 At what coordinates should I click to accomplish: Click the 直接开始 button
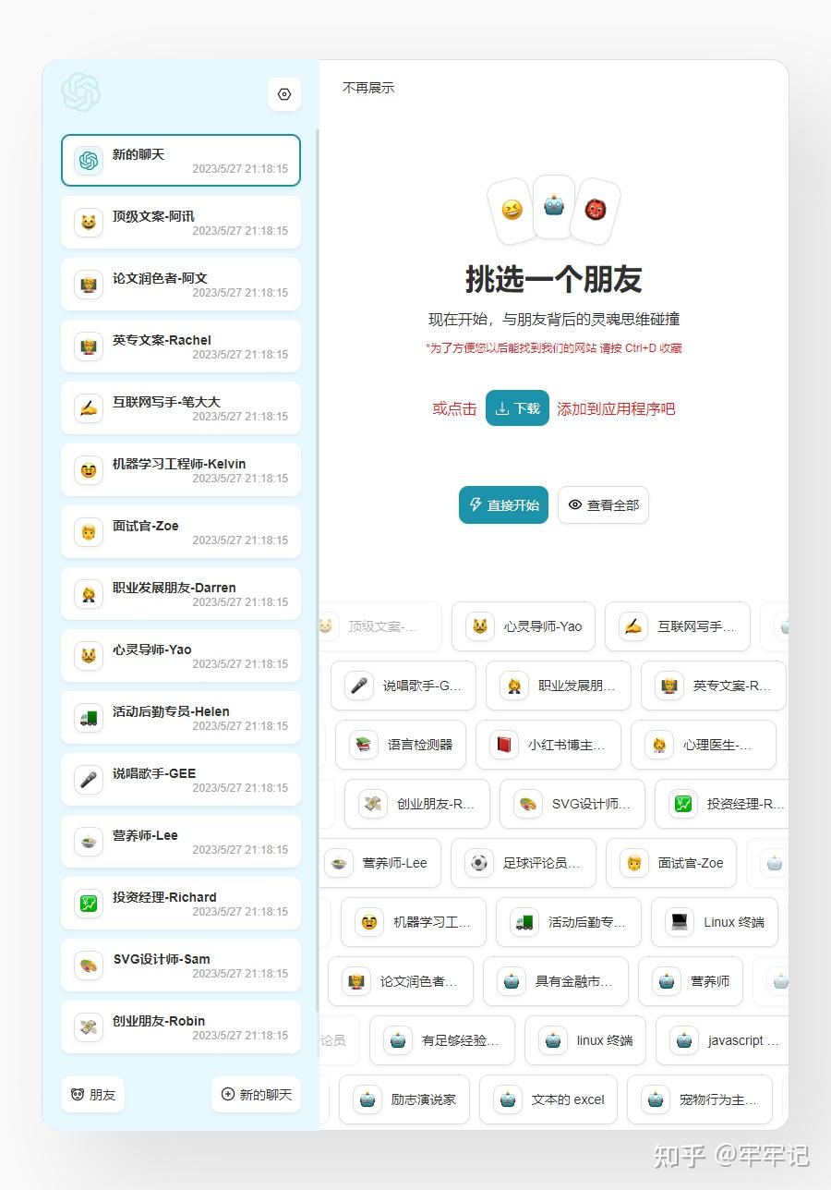coord(503,505)
